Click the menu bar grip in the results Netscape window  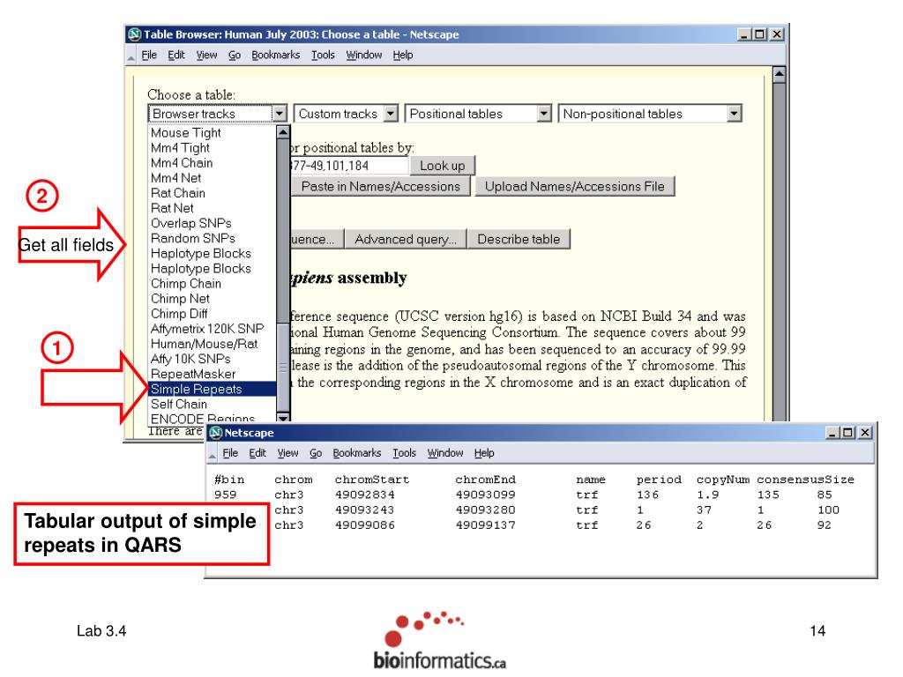coord(212,454)
